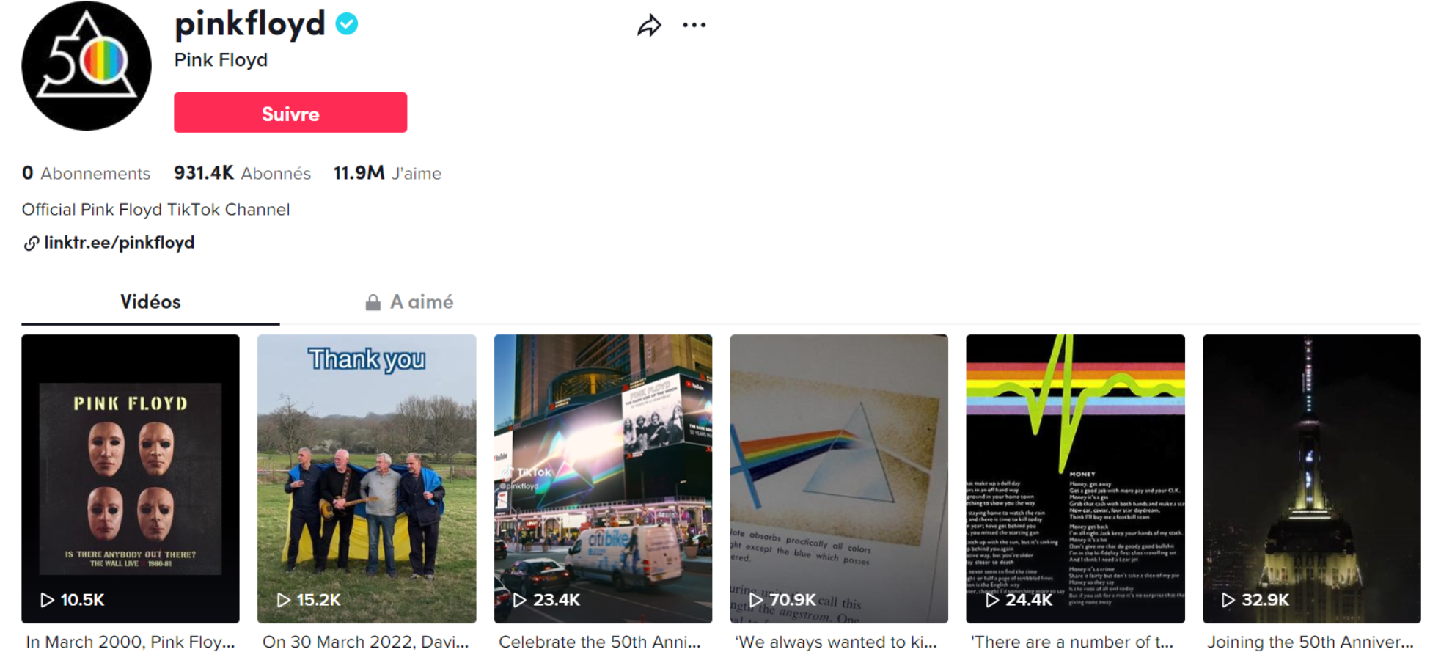Click the share arrow icon
Image resolution: width=1430 pixels, height=652 pixels.
coord(649,26)
